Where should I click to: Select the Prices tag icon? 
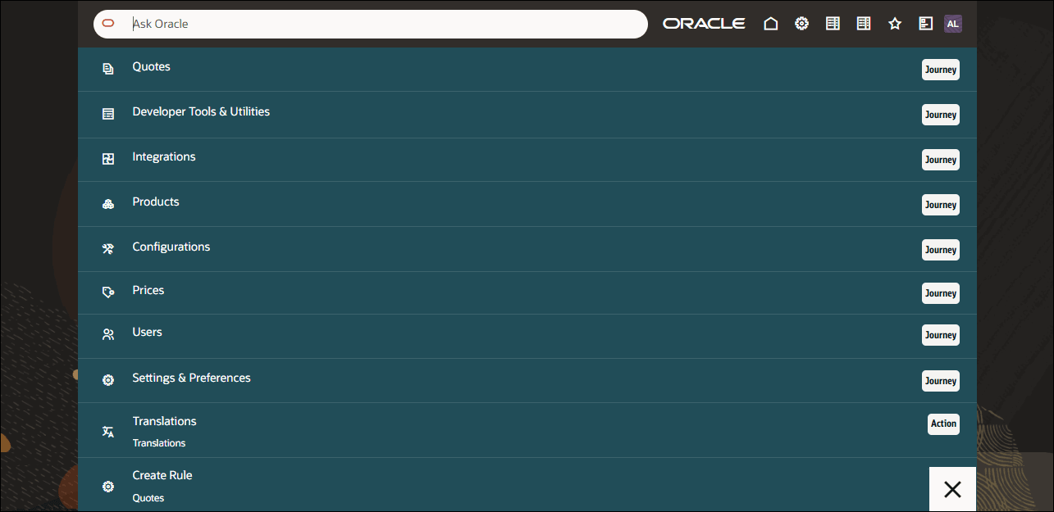[x=107, y=292]
